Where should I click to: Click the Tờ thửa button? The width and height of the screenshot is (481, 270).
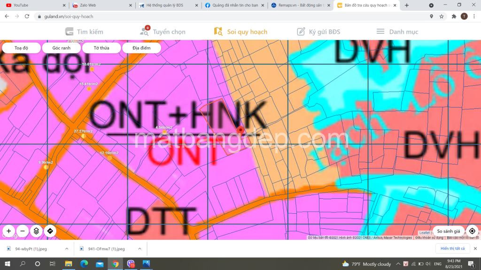(x=101, y=48)
